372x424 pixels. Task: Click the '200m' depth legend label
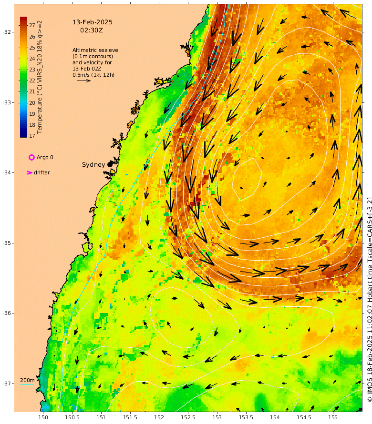pyautogui.click(x=27, y=380)
